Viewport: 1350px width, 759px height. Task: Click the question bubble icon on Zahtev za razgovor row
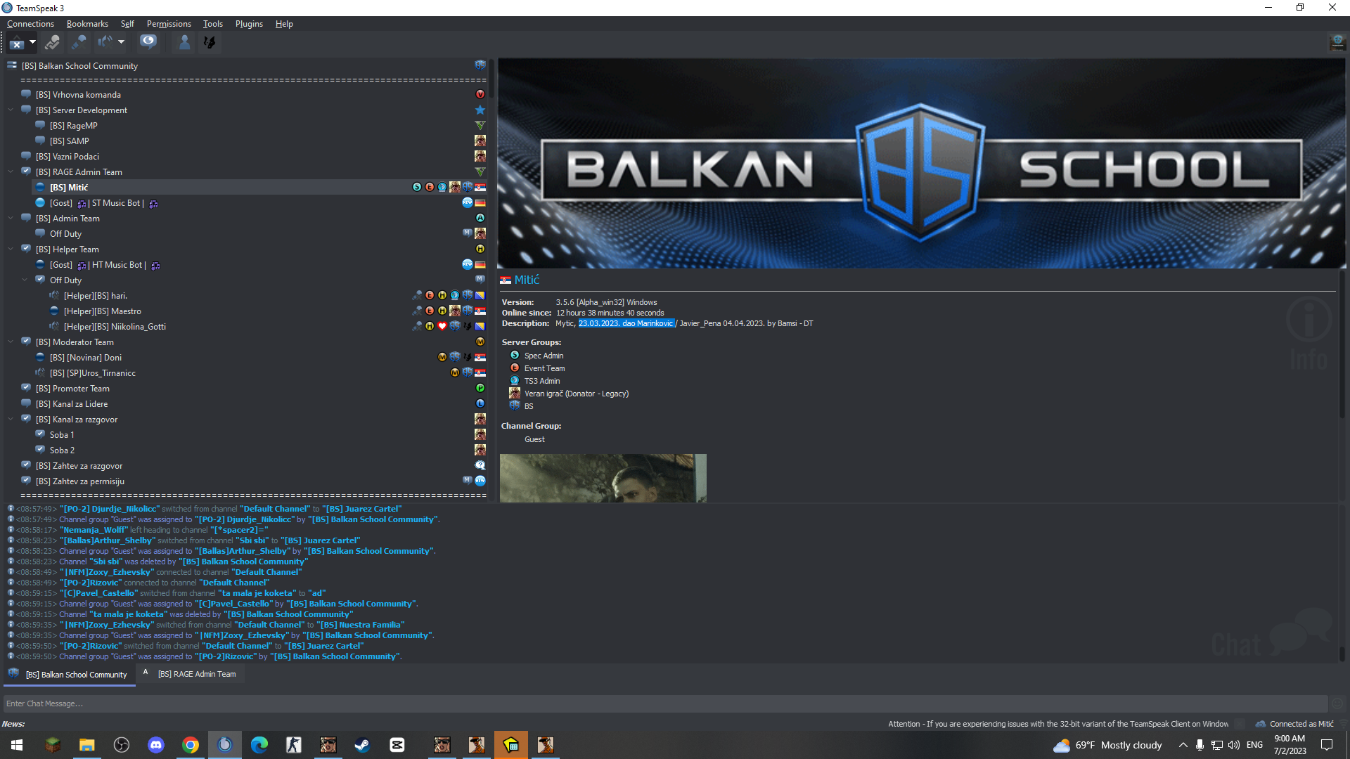[x=480, y=465]
